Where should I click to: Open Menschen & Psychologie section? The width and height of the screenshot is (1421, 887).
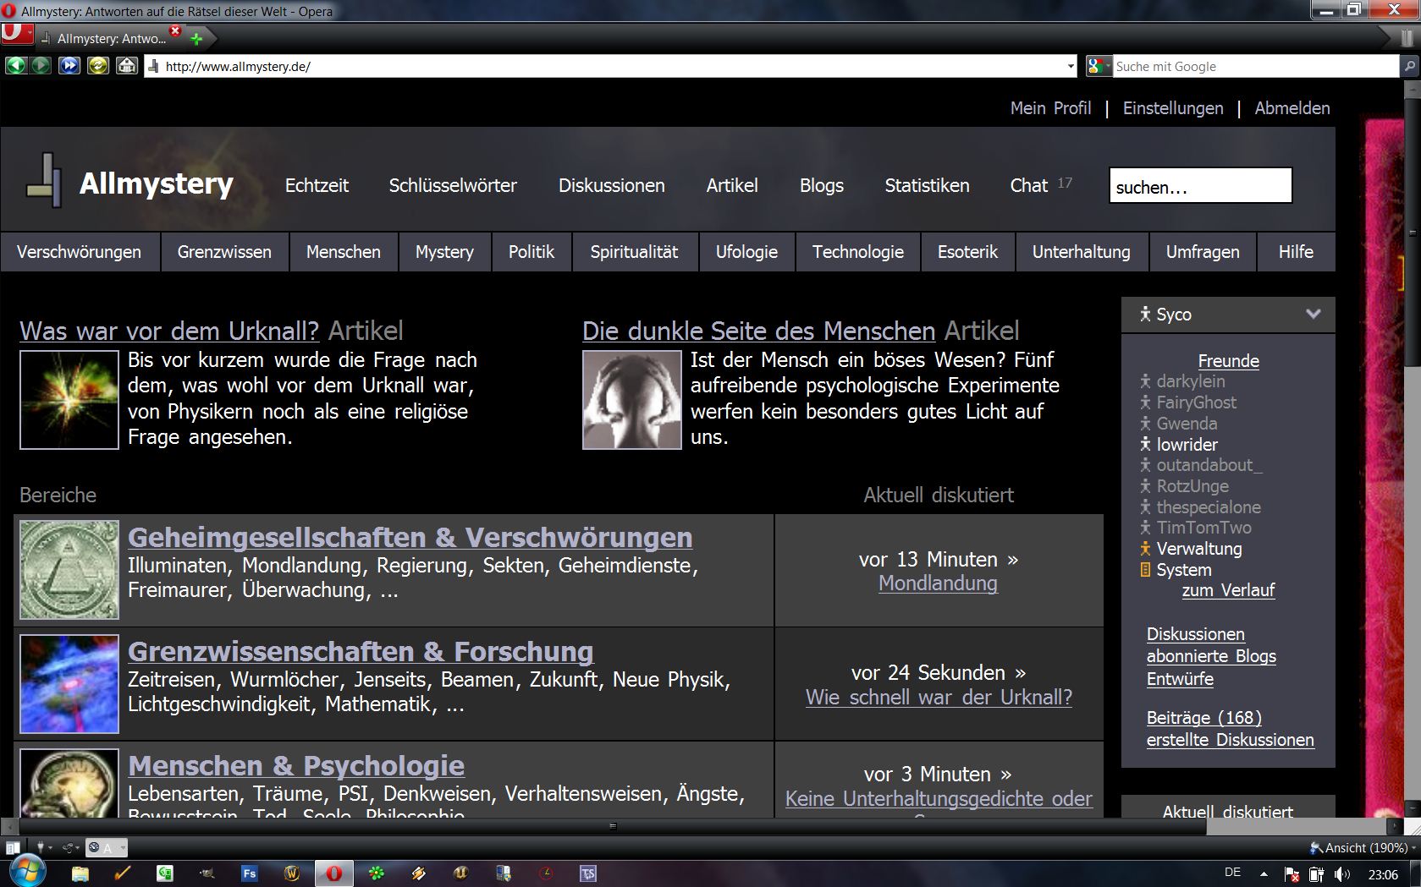pos(296,765)
